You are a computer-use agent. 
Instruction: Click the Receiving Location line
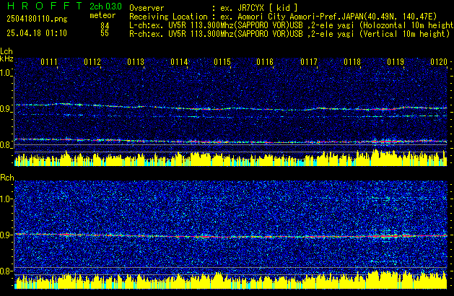pyautogui.click(x=283, y=17)
